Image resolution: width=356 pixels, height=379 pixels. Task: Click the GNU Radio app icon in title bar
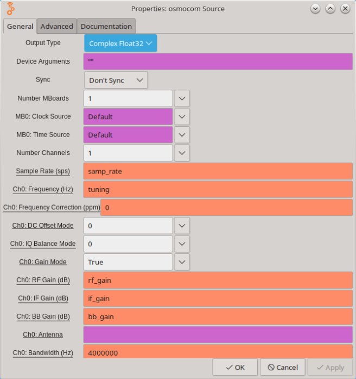pyautogui.click(x=11, y=9)
